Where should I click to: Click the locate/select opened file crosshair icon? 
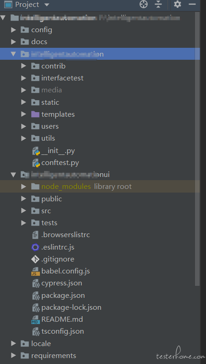144,5
